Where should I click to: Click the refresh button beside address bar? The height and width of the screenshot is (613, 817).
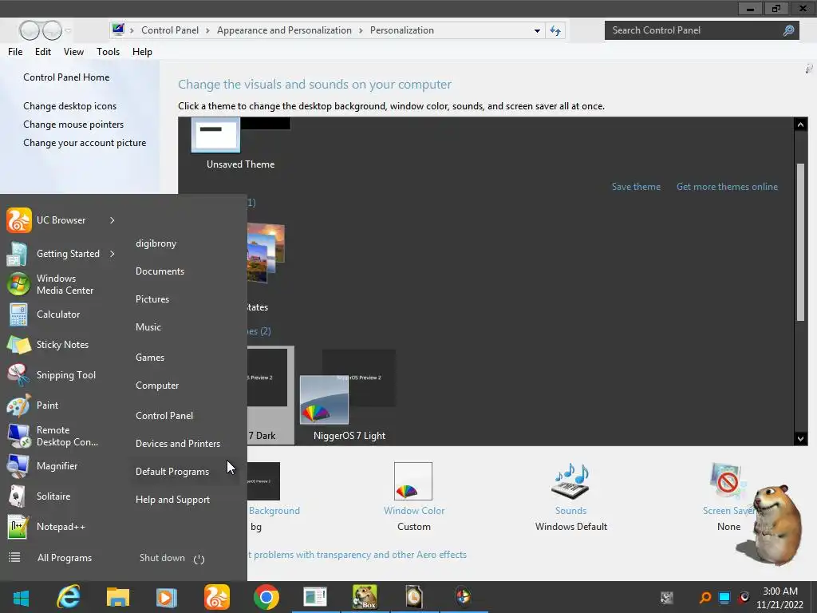(555, 31)
